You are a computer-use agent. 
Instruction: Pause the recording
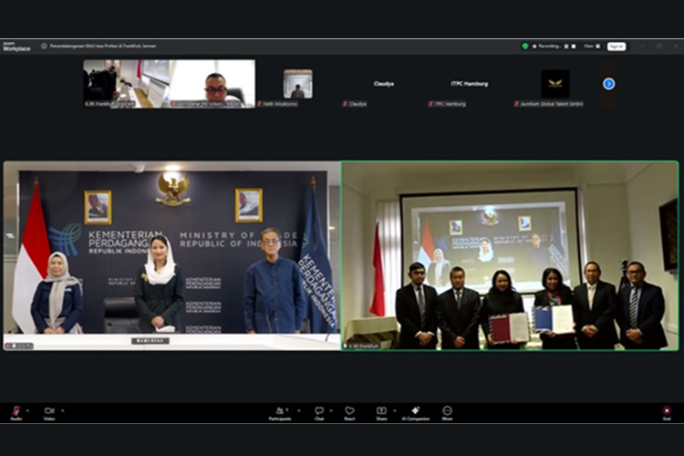(566, 46)
